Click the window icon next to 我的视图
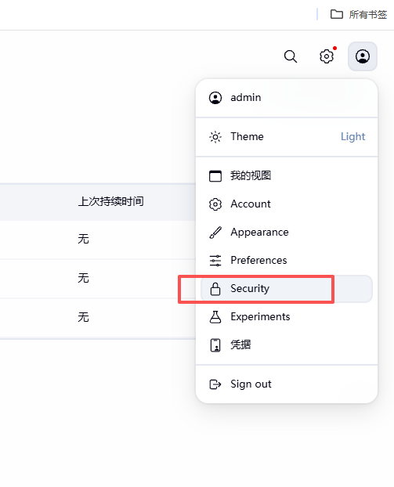The image size is (394, 487). click(215, 176)
